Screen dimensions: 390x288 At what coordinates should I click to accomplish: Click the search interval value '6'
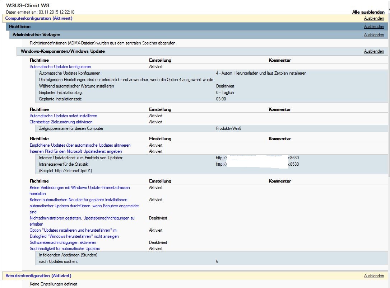217,261
